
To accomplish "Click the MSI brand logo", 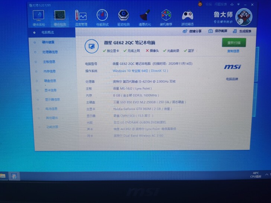I will (232, 67).
